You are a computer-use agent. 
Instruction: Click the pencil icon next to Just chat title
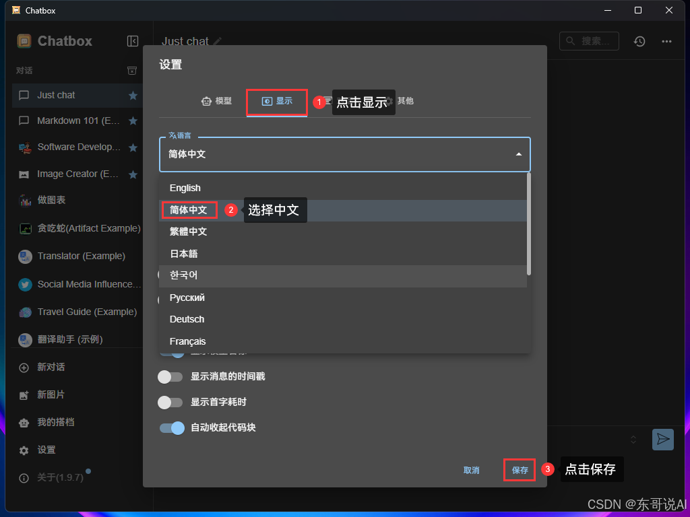(217, 41)
